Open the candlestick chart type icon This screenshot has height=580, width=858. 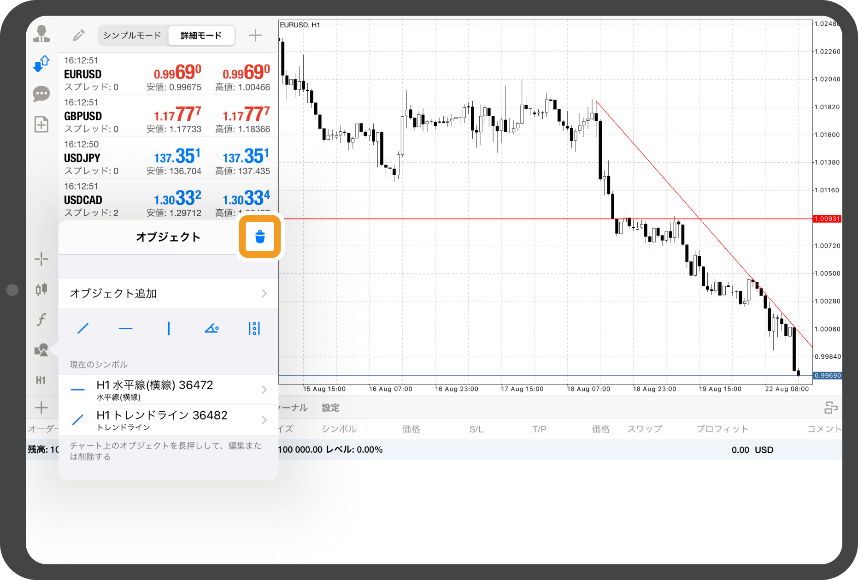41,289
